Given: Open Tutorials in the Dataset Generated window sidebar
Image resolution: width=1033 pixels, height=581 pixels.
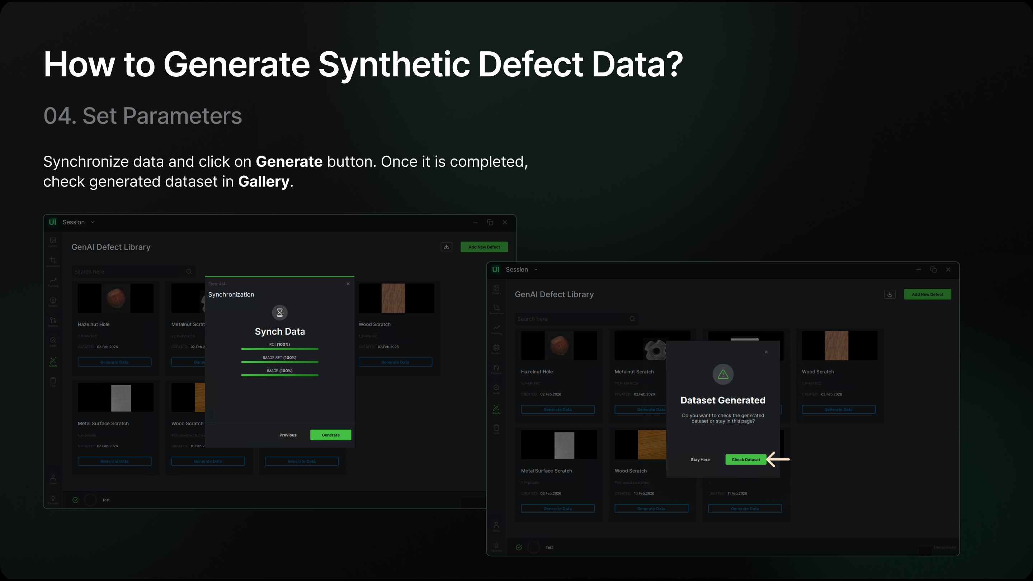Looking at the screenshot, I should click(496, 547).
